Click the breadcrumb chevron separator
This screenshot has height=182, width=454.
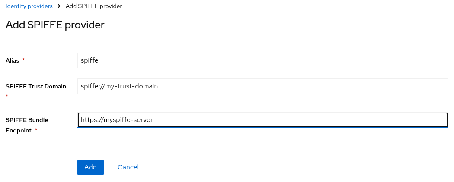point(59,6)
